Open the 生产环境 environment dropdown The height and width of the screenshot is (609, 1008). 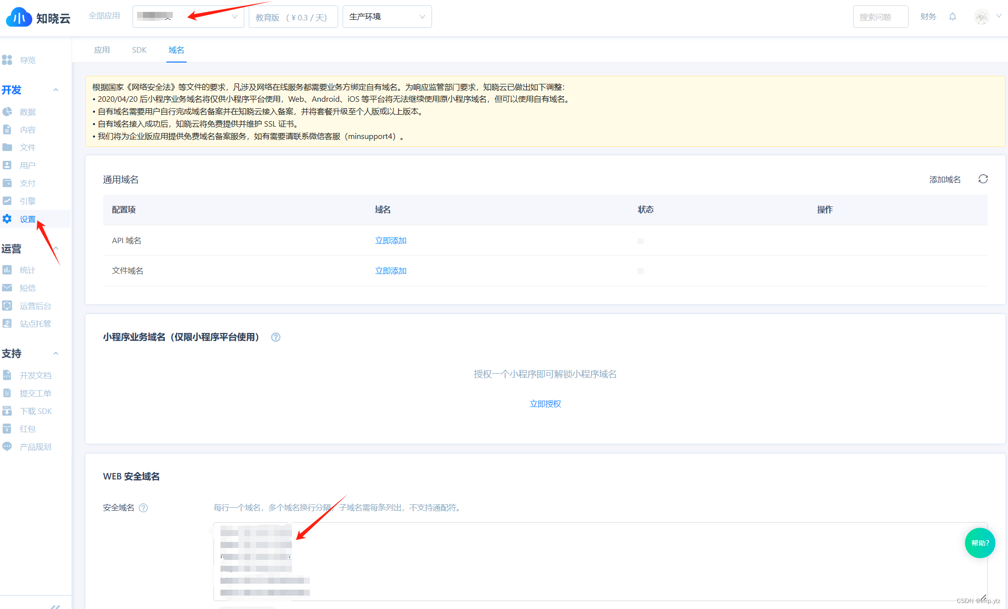(387, 17)
